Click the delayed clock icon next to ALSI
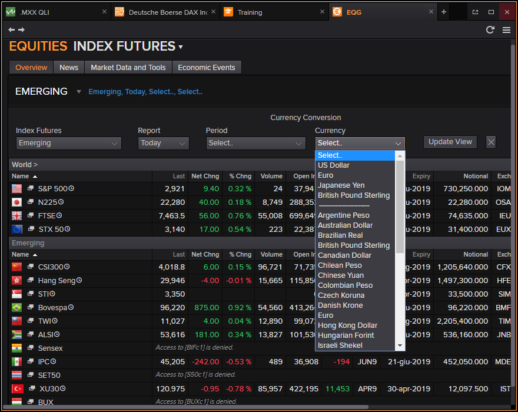 click(57, 334)
